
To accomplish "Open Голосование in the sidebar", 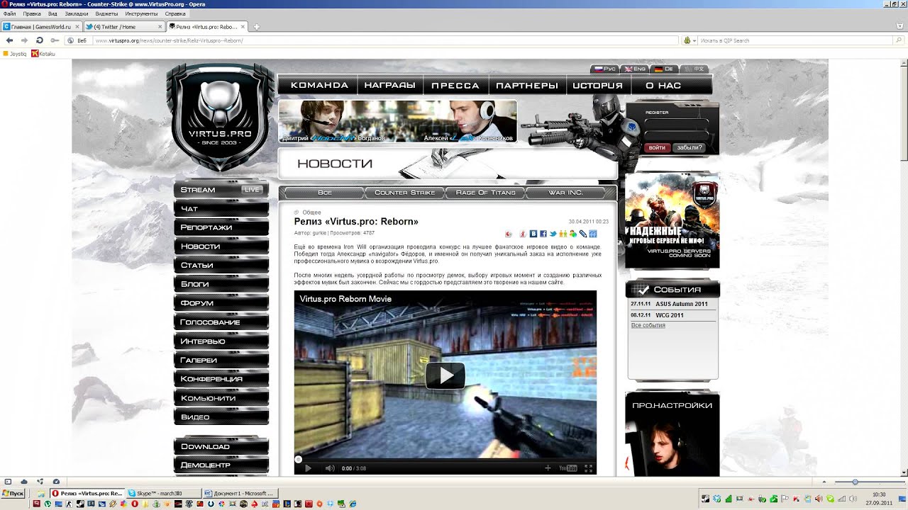I will [x=221, y=322].
